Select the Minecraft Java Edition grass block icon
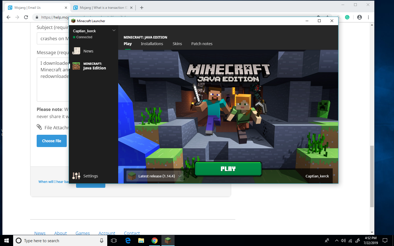The width and height of the screenshot is (394, 246). [x=76, y=66]
